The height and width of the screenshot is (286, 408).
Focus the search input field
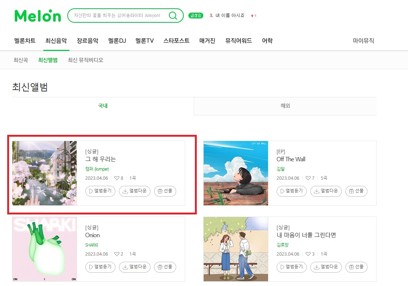pyautogui.click(x=117, y=16)
